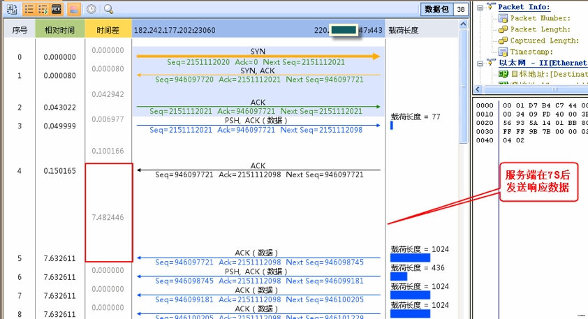Viewport: 588px width, 319px height.
Task: Click the pink-blue color highlight button
Action: click(x=75, y=9)
